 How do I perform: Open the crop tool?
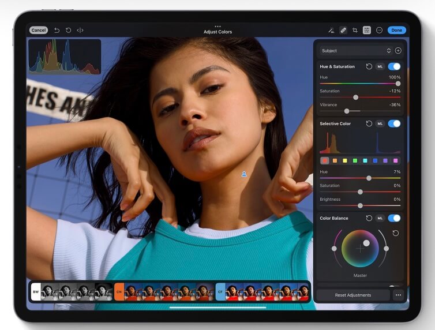pos(355,30)
